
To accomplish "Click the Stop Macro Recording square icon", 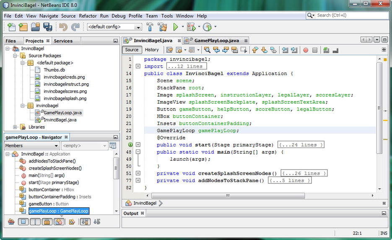I will (315, 50).
